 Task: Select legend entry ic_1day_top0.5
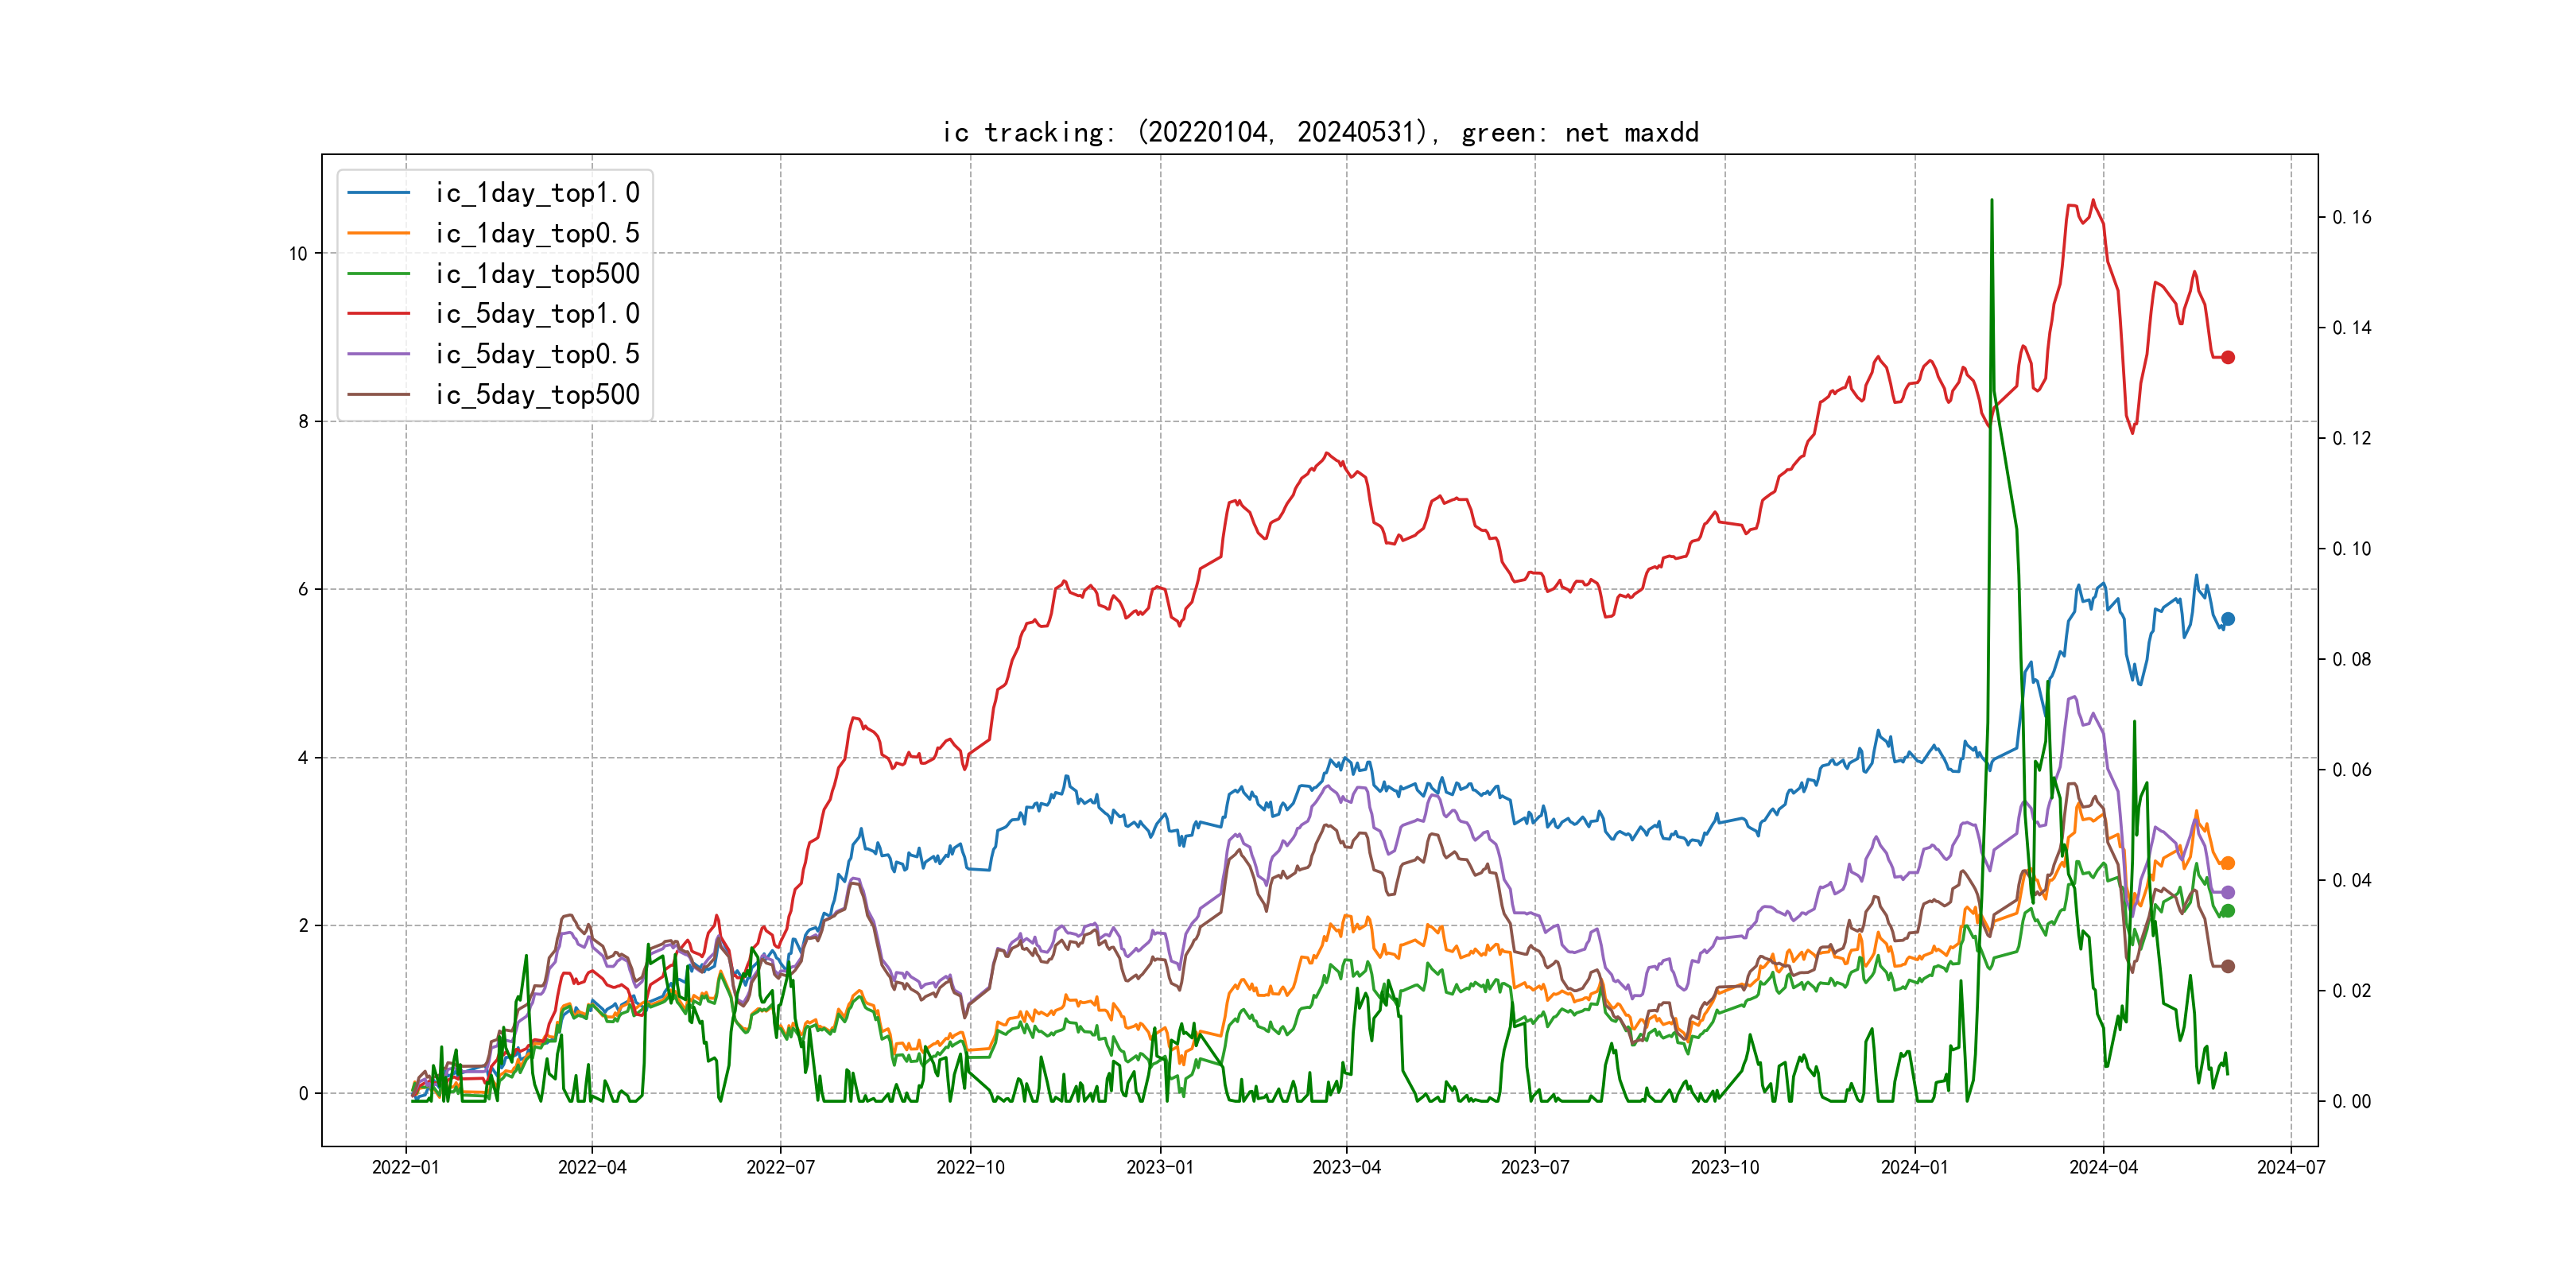[x=537, y=233]
